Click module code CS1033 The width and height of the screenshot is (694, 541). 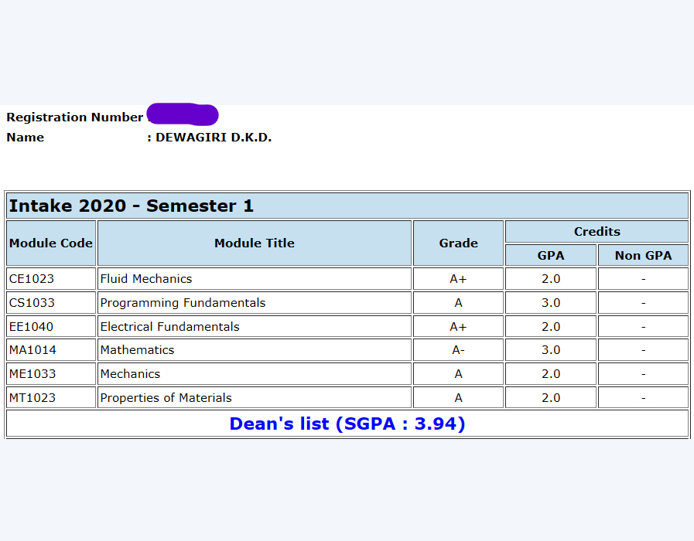tap(32, 302)
